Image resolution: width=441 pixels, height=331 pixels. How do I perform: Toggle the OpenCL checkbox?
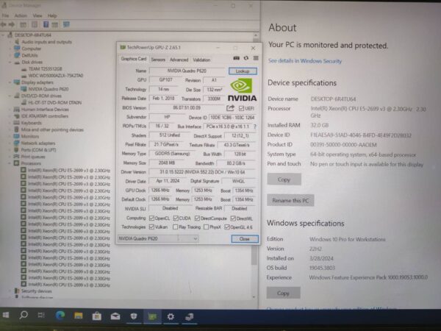[x=151, y=218]
